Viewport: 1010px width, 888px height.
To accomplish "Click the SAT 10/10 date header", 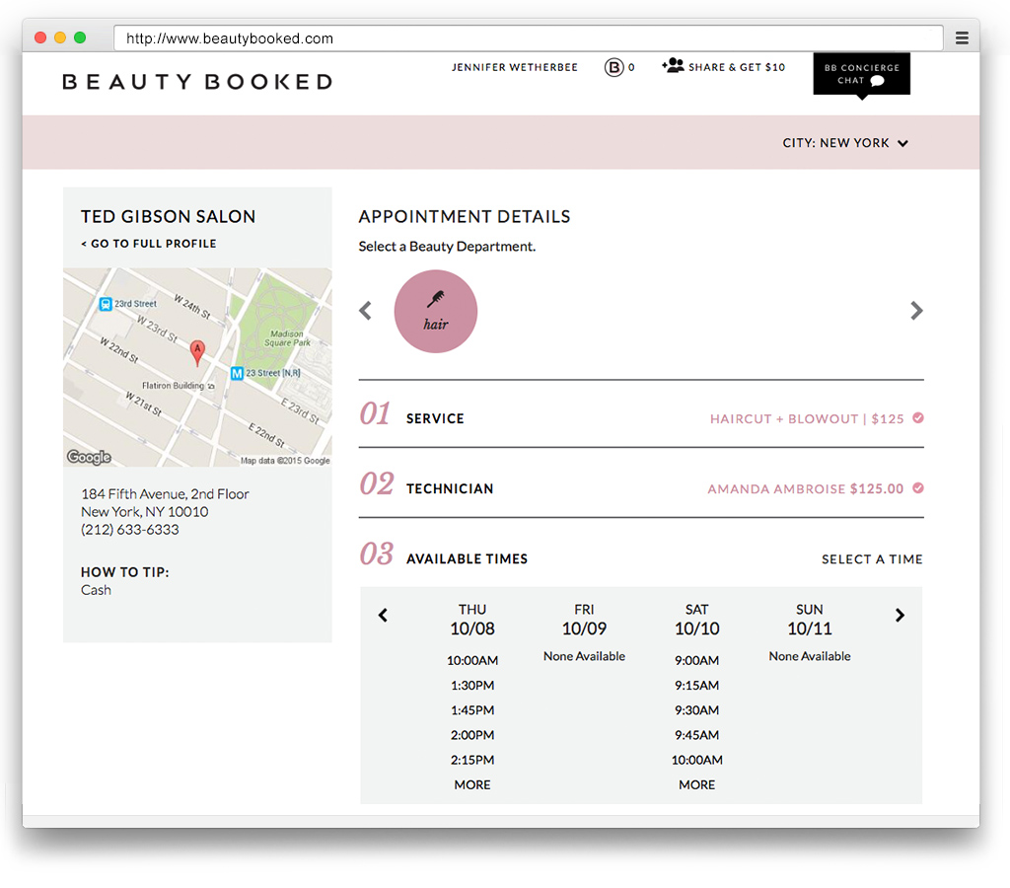I will click(x=697, y=620).
